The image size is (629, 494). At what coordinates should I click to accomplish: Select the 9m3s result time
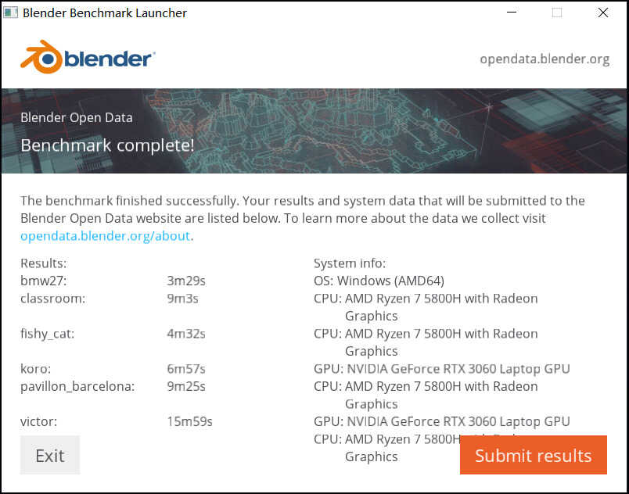coord(182,299)
